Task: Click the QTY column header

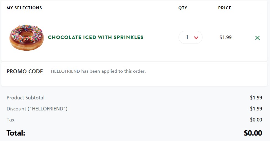Action: (x=183, y=8)
